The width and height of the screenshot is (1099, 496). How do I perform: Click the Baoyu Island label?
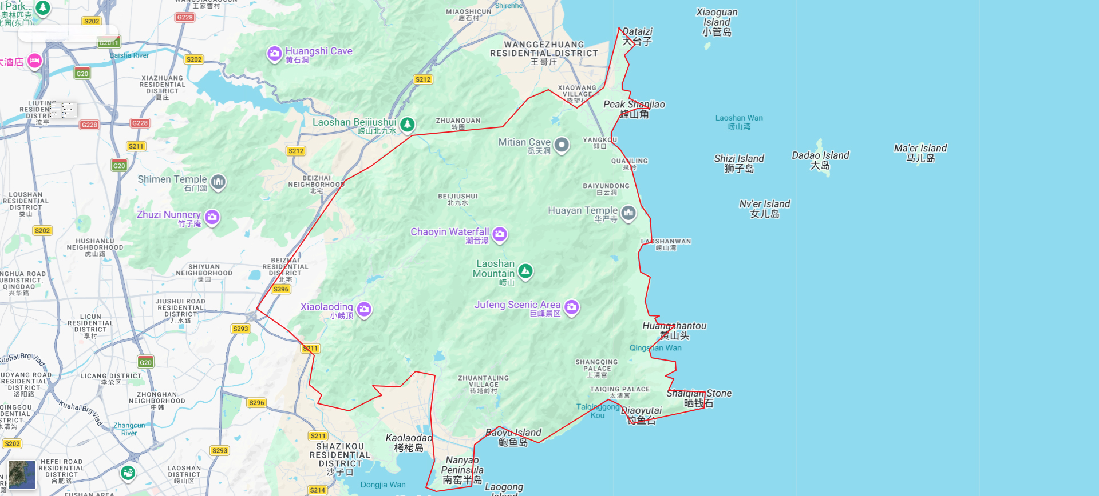pyautogui.click(x=513, y=437)
